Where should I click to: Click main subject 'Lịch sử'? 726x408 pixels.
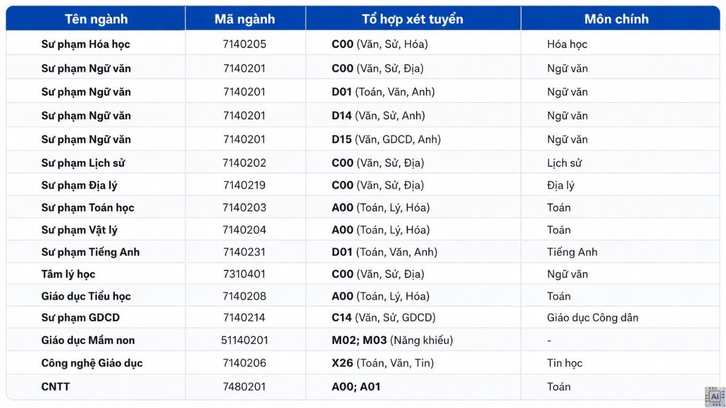point(564,163)
